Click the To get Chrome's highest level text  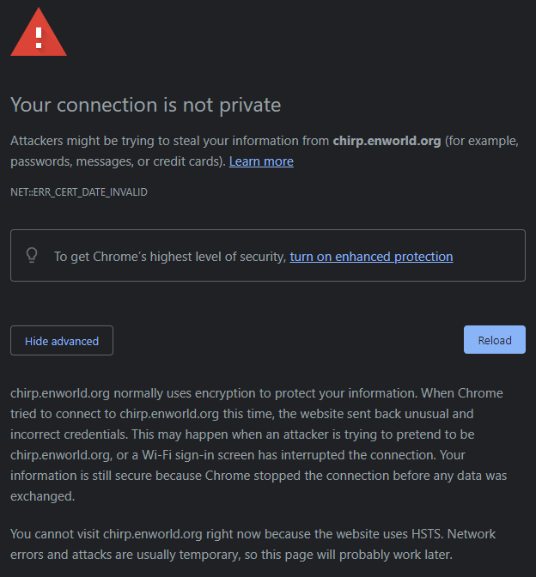pyautogui.click(x=171, y=256)
